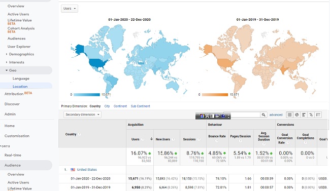Select City as primary dimension
The width and height of the screenshot is (330, 191).
pyautogui.click(x=107, y=106)
